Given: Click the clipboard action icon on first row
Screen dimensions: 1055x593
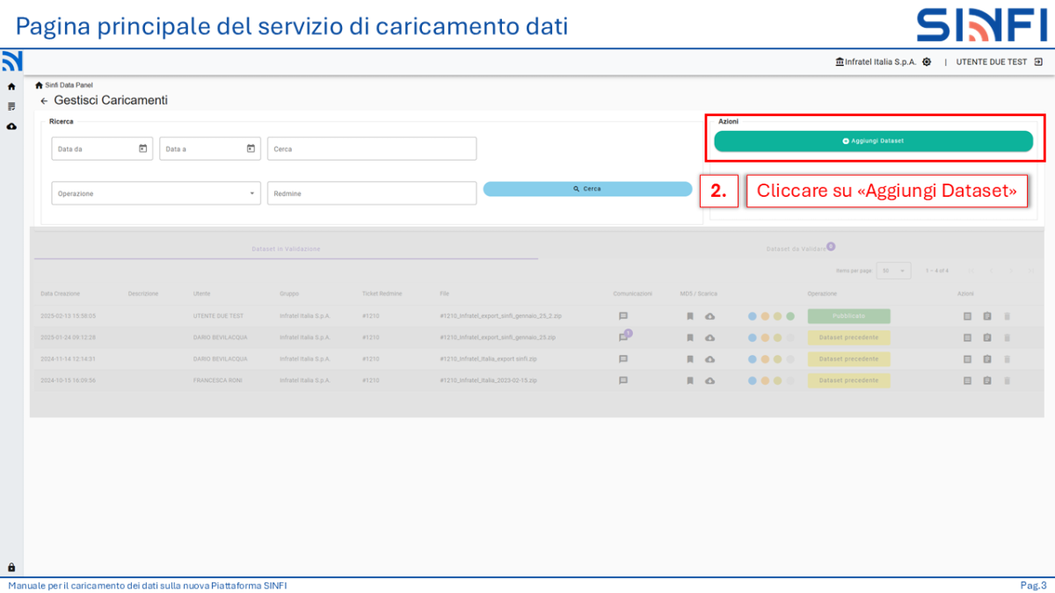Looking at the screenshot, I should click(987, 316).
